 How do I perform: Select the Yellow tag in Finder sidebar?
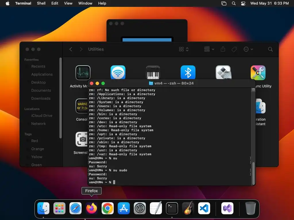(x=36, y=157)
